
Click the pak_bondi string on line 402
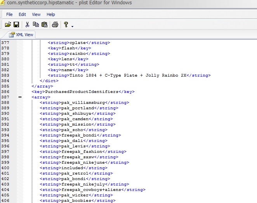[x=75, y=178]
